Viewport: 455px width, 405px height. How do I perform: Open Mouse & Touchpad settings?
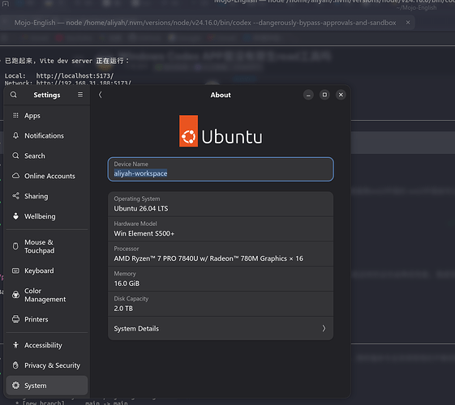[x=47, y=246]
